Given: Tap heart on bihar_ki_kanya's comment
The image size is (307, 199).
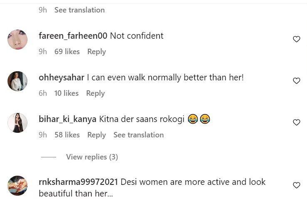Looking at the screenshot, I should click(x=297, y=122).
